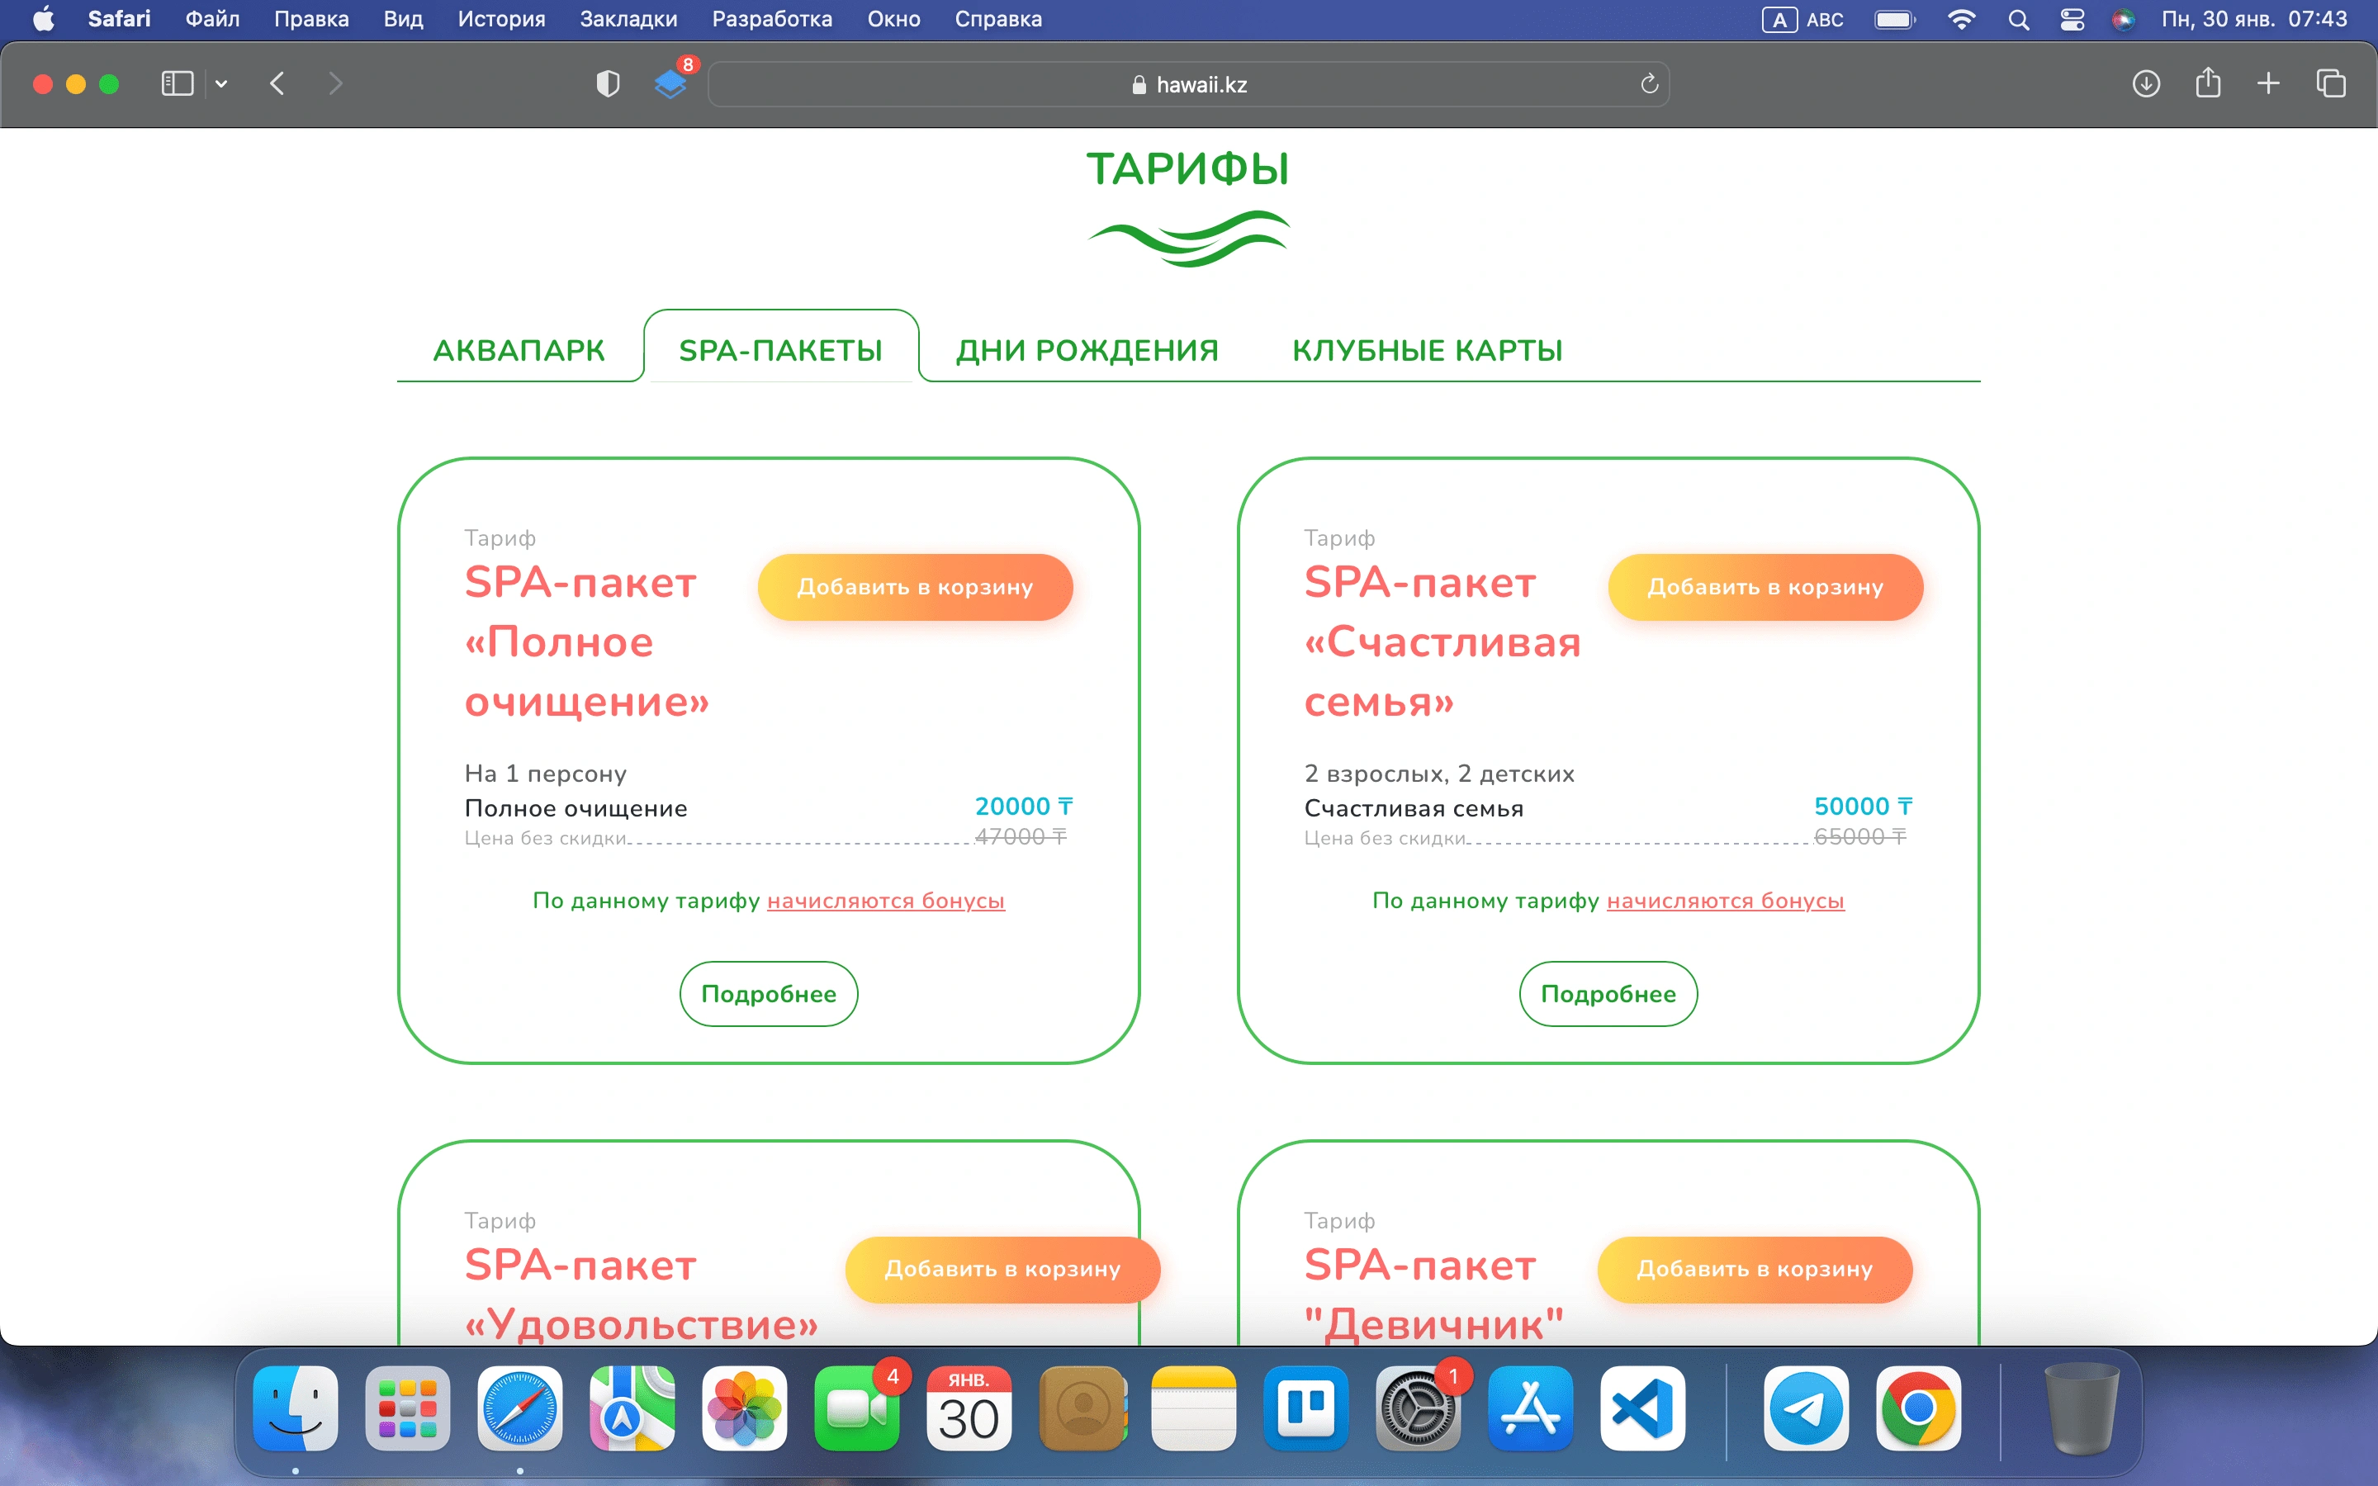Image resolution: width=2378 pixels, height=1486 pixels.
Task: Open Trello from the Dock
Action: click(x=1306, y=1408)
